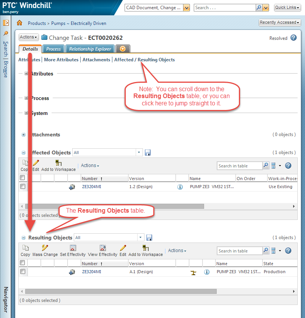
Task: Expand the Attachments section
Action: (x=23, y=134)
